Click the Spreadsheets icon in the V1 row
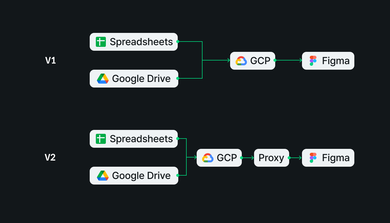Viewport: 390px width, 223px height. [x=101, y=42]
